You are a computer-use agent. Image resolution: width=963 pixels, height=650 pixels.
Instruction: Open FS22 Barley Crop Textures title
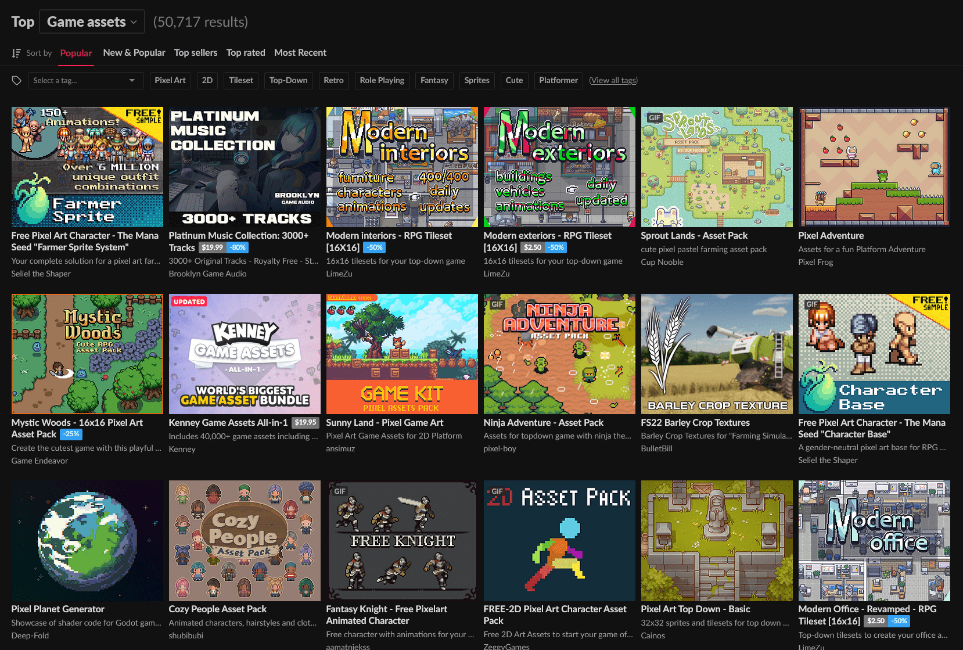[695, 422]
